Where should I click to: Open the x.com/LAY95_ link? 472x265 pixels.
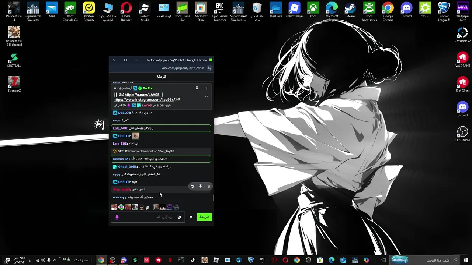coord(143,95)
